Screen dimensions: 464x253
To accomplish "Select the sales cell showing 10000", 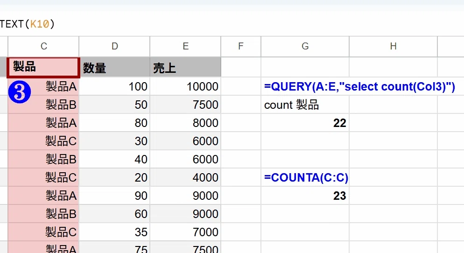I will point(185,86).
